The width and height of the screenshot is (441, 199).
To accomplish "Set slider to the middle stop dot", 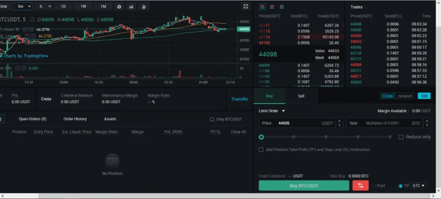I will point(326,137).
